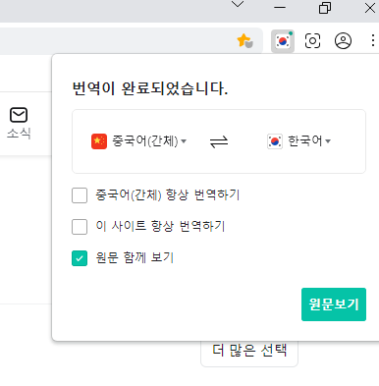Open the Papago translate extension icon
379x386 pixels.
point(283,41)
